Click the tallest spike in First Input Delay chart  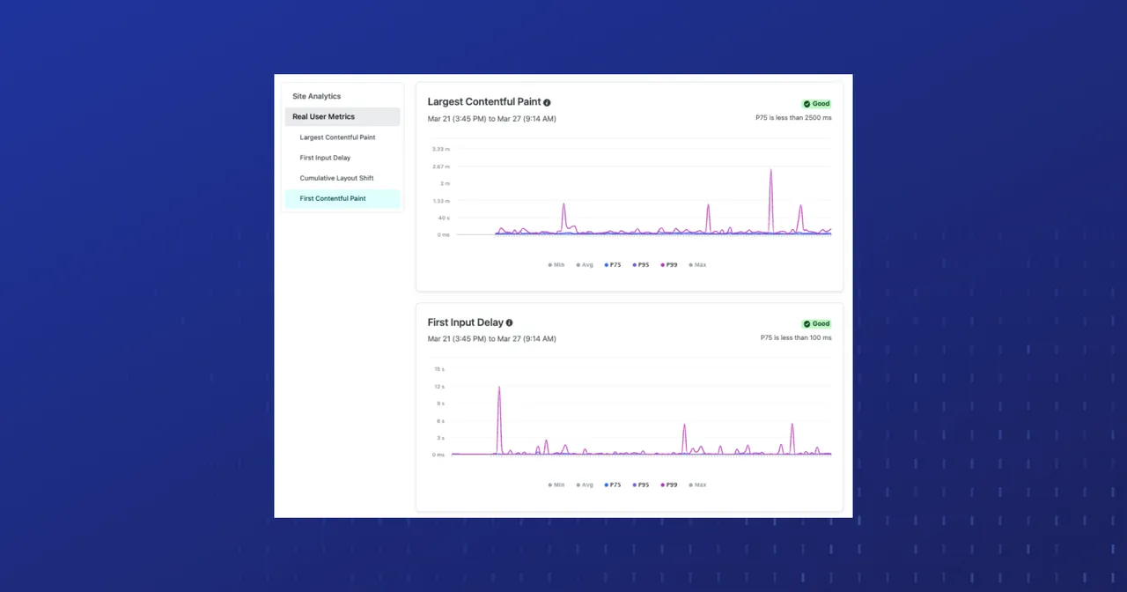pos(499,389)
